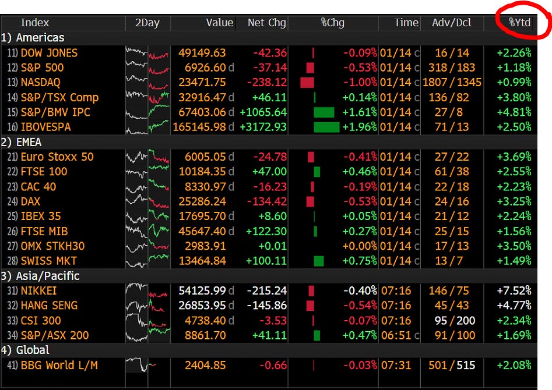This screenshot has width=552, height=390.
Task: Open the HANG SENG index
Action: click(49, 306)
